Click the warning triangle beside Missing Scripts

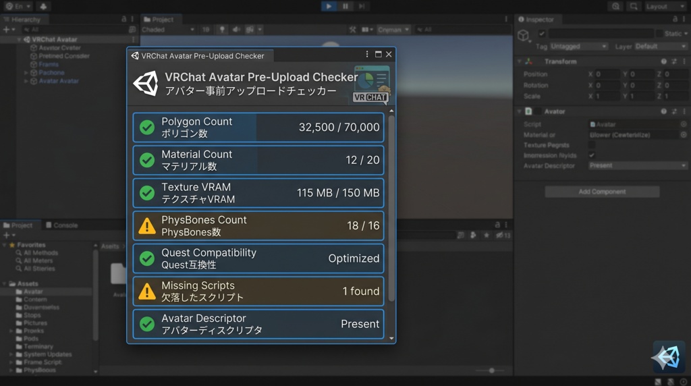pyautogui.click(x=146, y=292)
